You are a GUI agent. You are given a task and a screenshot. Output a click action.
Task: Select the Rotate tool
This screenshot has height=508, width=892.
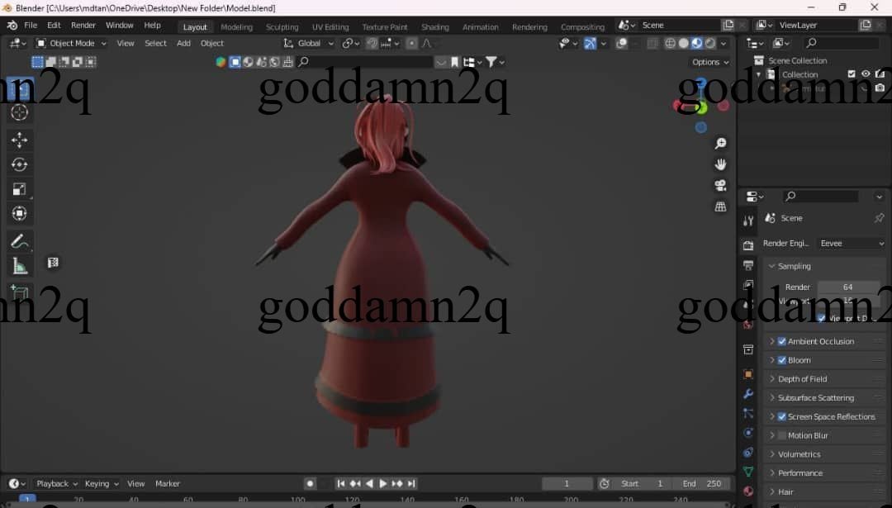tap(19, 164)
